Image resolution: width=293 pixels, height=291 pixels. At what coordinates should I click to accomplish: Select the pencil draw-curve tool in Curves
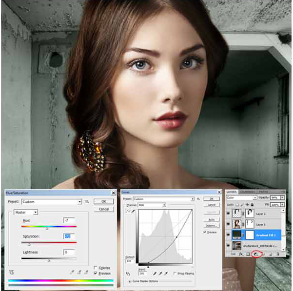(x=133, y=211)
